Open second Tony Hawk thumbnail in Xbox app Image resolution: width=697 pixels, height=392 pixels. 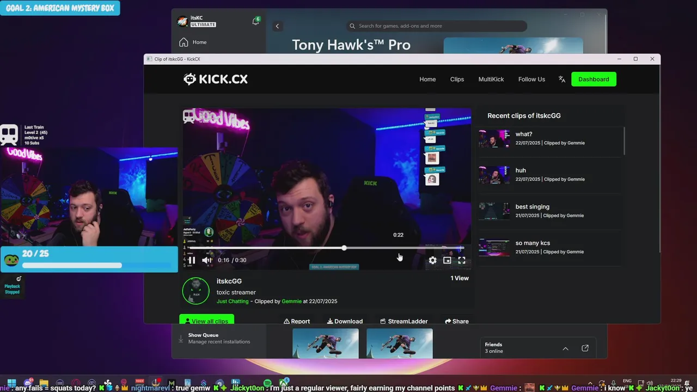[400, 343]
